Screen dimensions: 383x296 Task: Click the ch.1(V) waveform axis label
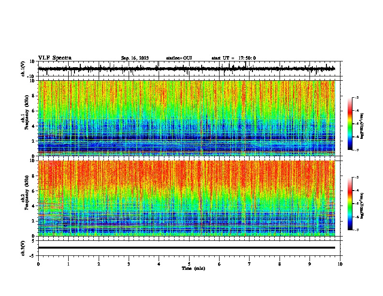[23, 69]
